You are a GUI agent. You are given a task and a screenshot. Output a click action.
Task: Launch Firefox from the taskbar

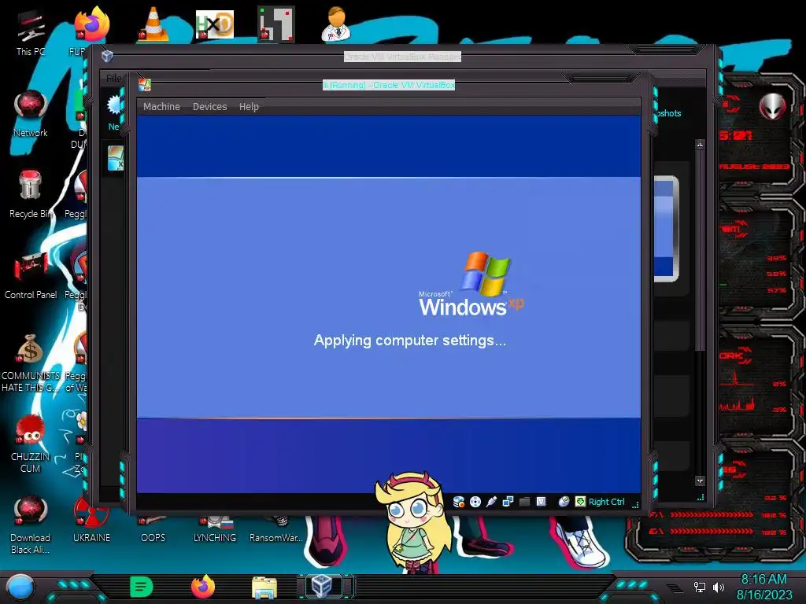tap(203, 587)
